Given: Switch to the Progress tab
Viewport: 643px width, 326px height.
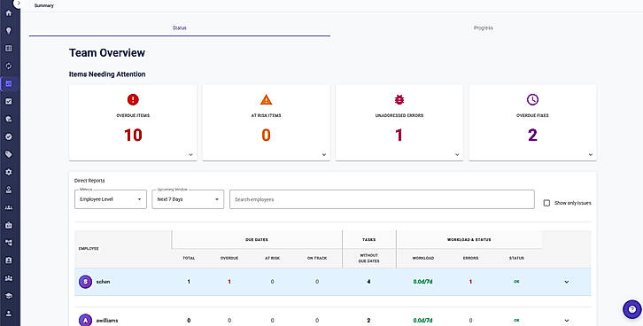Looking at the screenshot, I should click(483, 27).
